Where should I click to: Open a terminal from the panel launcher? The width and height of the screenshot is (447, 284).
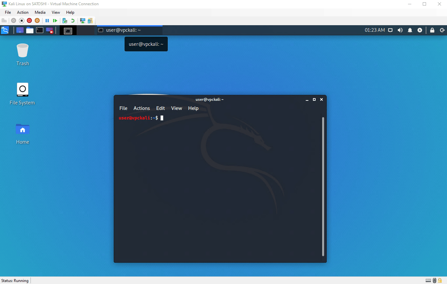pos(39,30)
